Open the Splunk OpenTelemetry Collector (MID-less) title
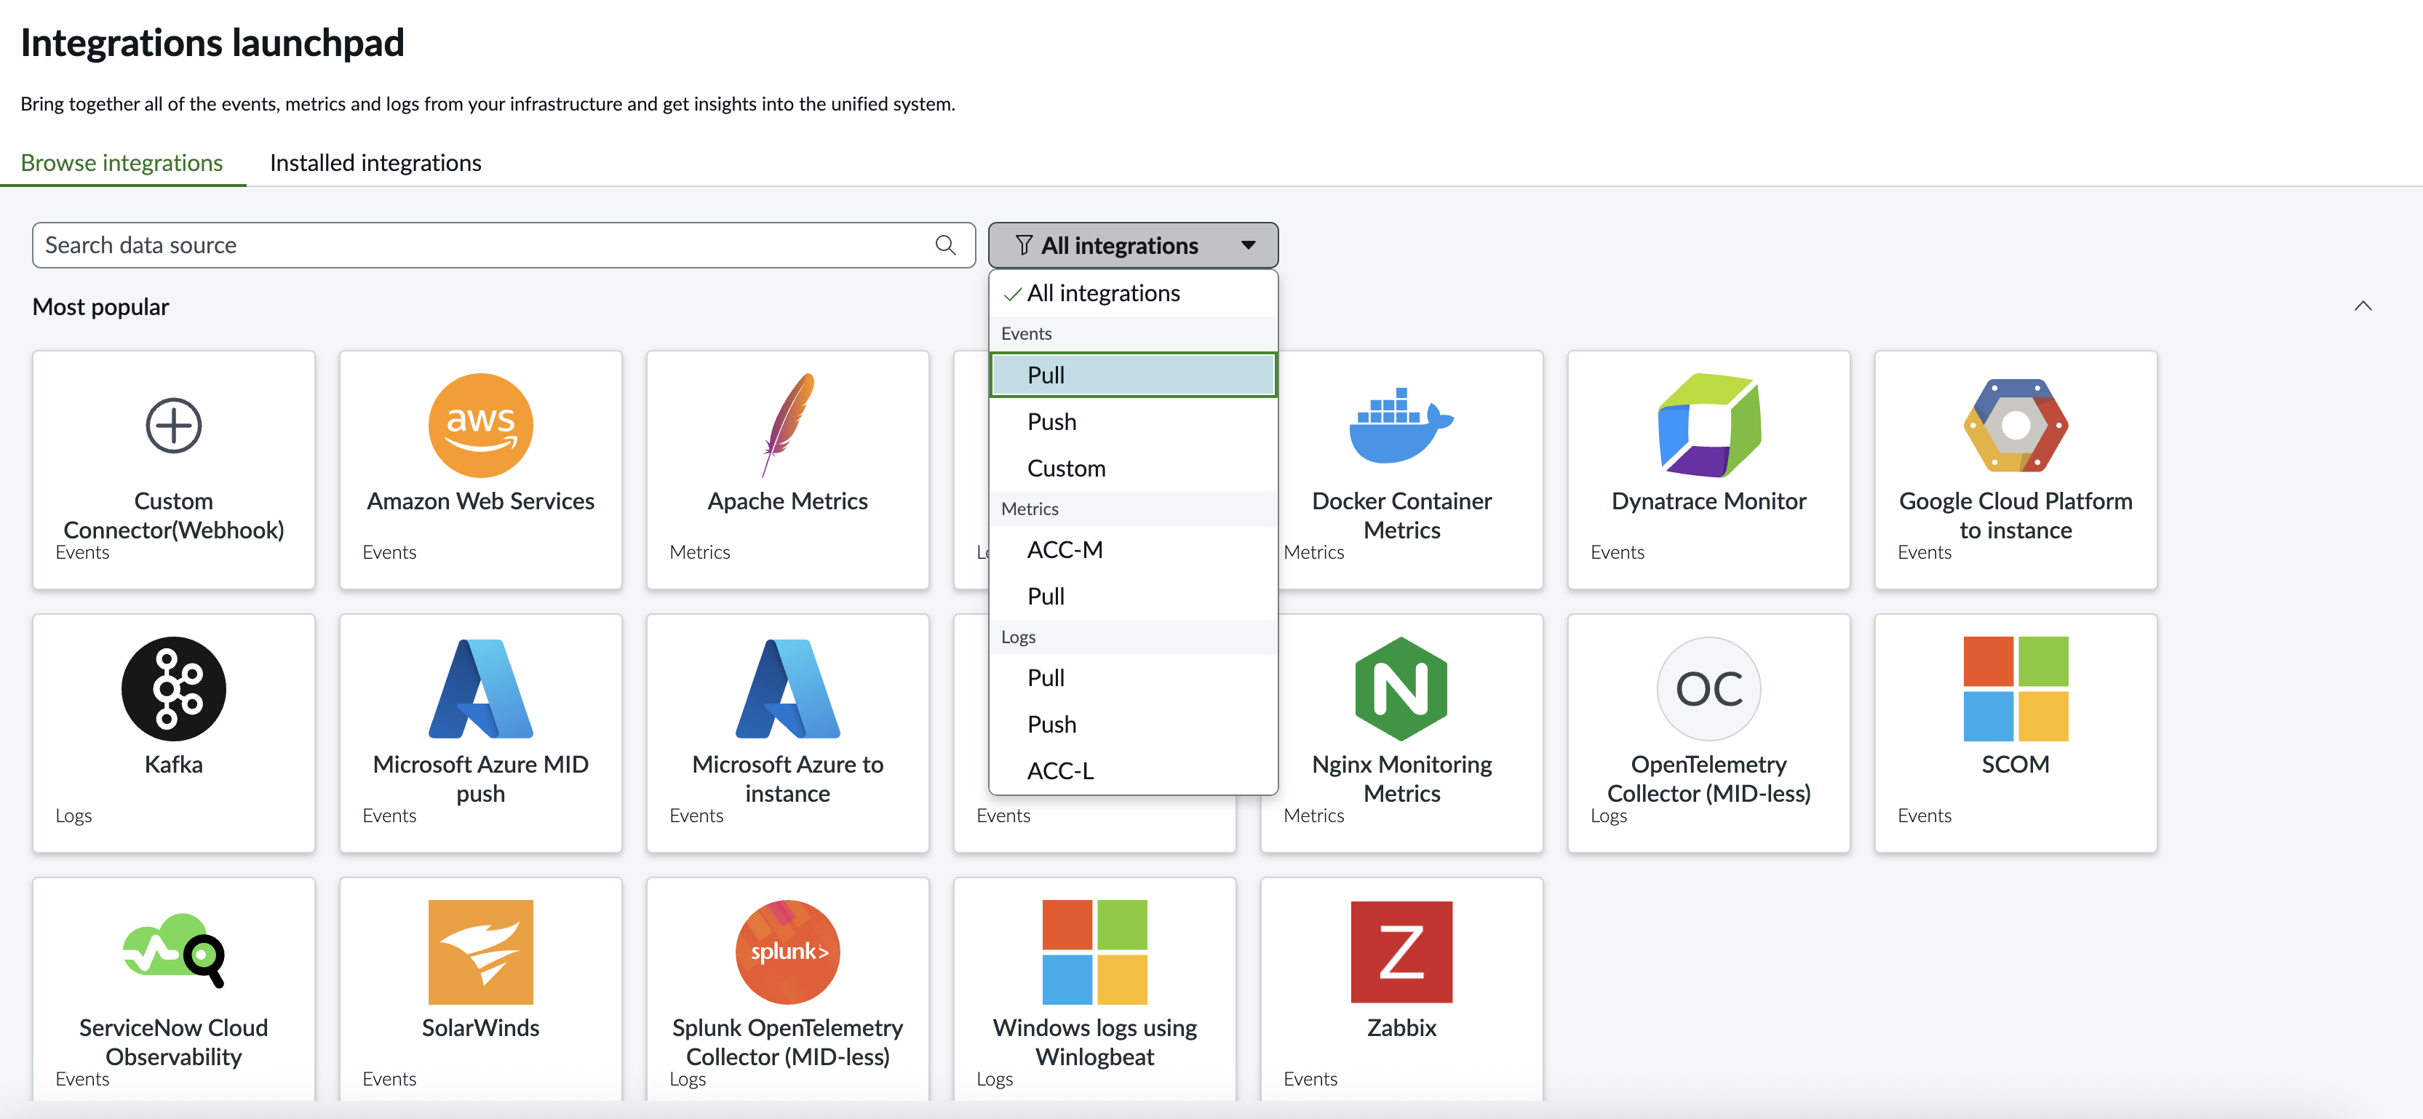The width and height of the screenshot is (2423, 1119). coord(788,1042)
